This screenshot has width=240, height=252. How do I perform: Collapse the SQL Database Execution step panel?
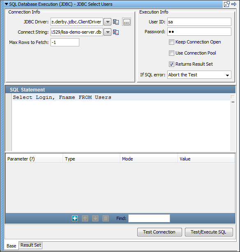(7, 4)
